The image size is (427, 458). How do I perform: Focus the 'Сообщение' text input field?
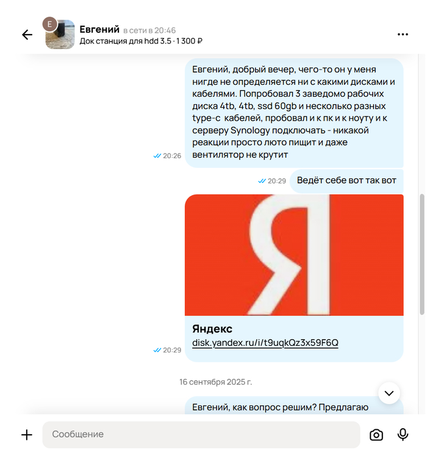tap(201, 435)
